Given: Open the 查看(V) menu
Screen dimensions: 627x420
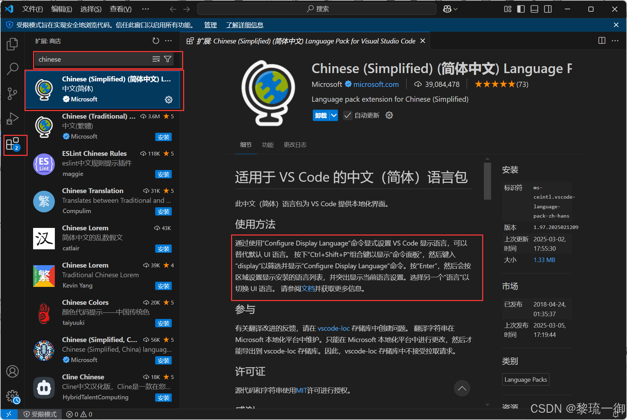Looking at the screenshot, I should 120,9.
